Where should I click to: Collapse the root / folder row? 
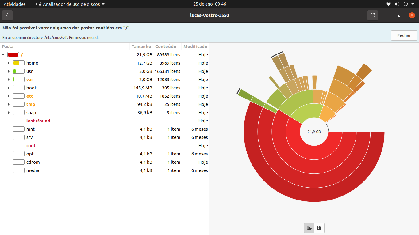pyautogui.click(x=3, y=55)
